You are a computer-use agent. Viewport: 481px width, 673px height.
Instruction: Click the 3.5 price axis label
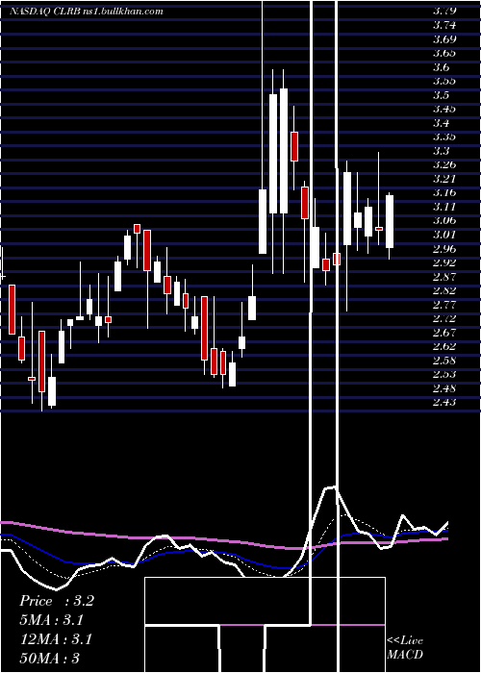pyautogui.click(x=441, y=95)
